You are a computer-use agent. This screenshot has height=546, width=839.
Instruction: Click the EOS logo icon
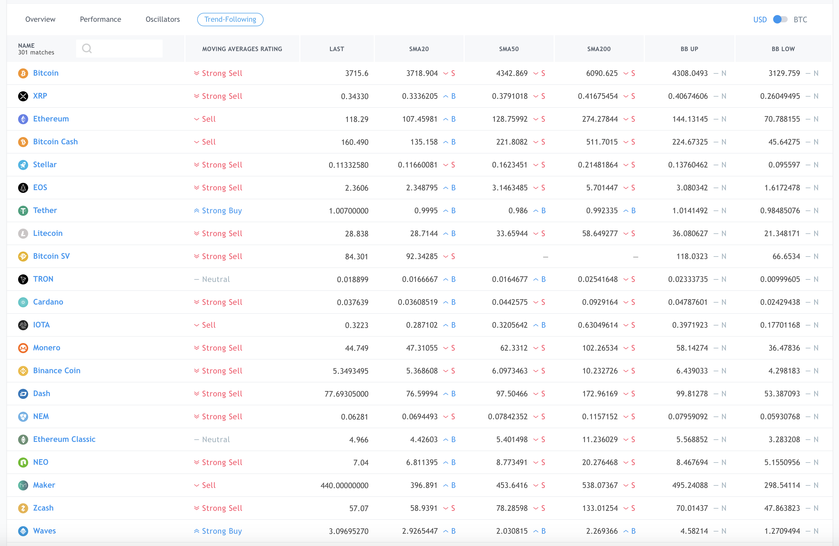pos(23,188)
